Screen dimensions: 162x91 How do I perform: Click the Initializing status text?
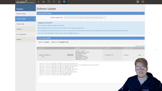coord(126,55)
